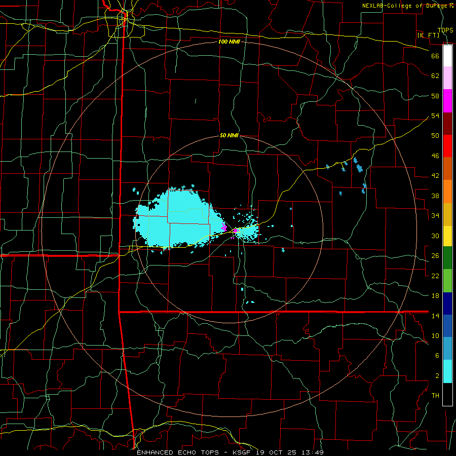Screen dimensions: 456x456
Task: Select the magenta swatch in the color scale
Action: pos(447,101)
